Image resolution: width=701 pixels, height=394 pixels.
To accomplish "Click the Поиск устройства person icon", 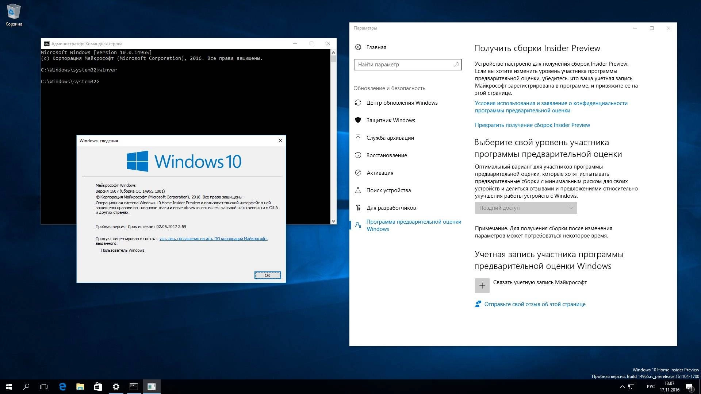I will click(x=358, y=190).
